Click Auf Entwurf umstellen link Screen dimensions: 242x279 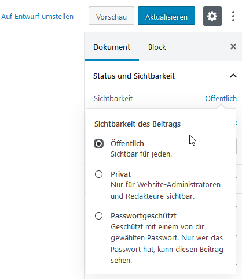coord(38,17)
